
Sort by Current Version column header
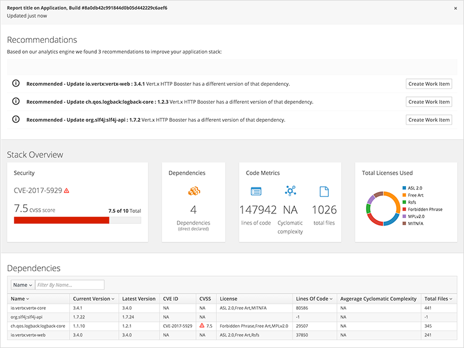pos(93,299)
